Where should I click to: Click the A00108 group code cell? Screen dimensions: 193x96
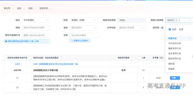pyautogui.click(x=17, y=70)
